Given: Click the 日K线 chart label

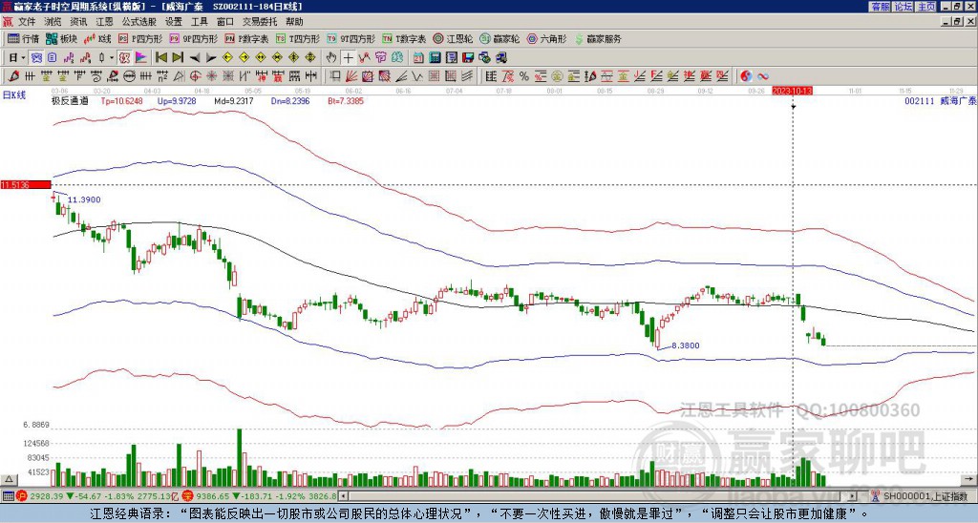Looking at the screenshot, I should 13,95.
